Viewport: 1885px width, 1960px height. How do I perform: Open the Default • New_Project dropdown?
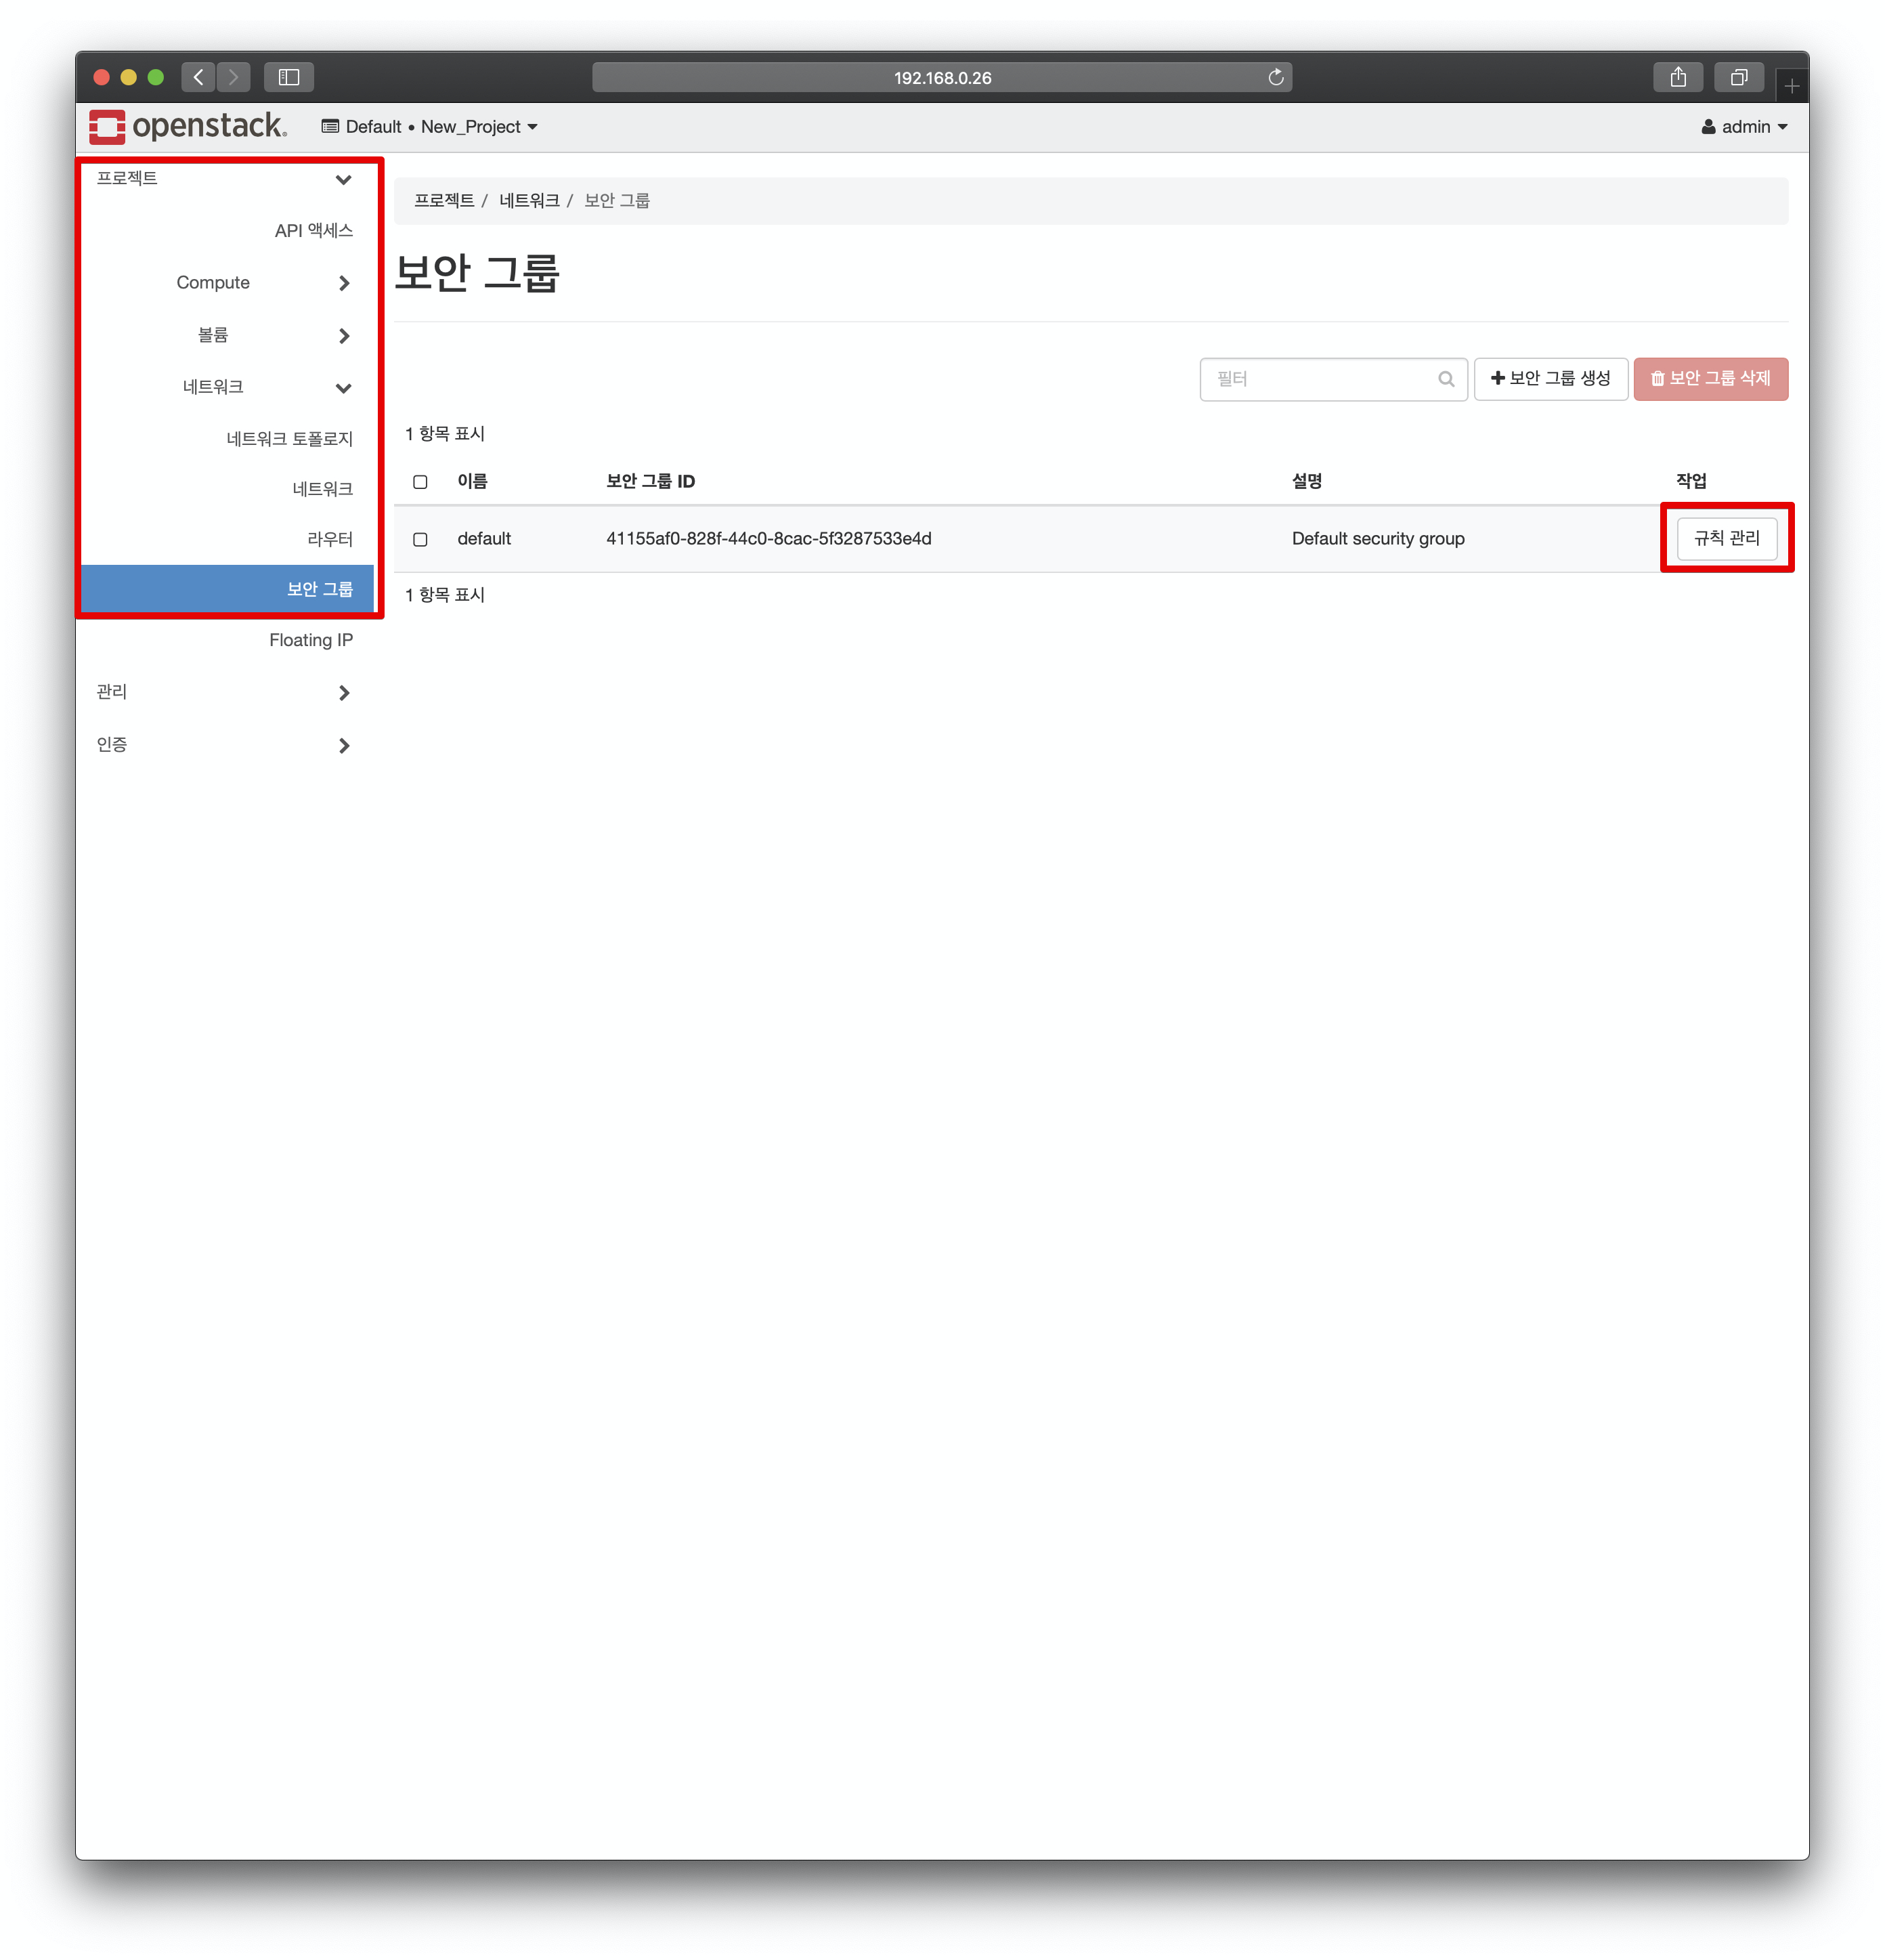430,127
